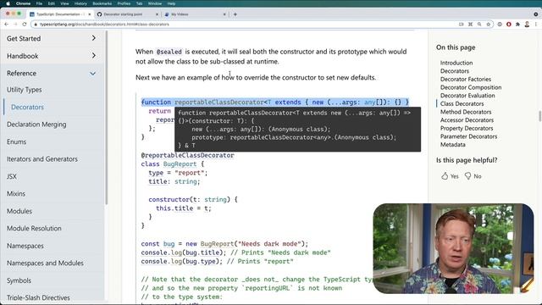Open the Apple menu
Screen dimensions: 542x305
click(8, 3)
